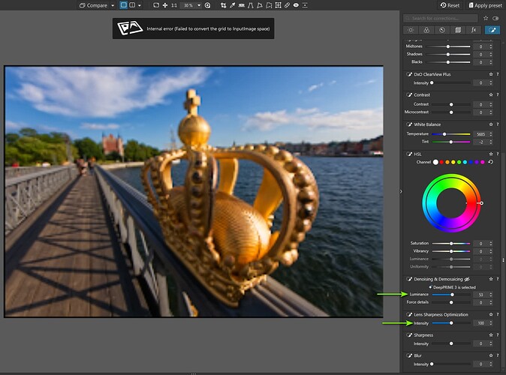Open the Light corrections tab
Image resolution: width=506 pixels, height=375 pixels.
411,30
